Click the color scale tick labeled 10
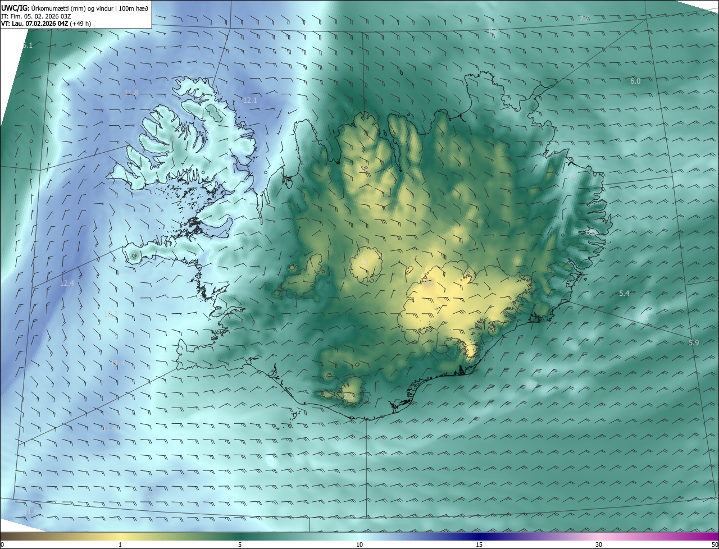 click(x=359, y=545)
